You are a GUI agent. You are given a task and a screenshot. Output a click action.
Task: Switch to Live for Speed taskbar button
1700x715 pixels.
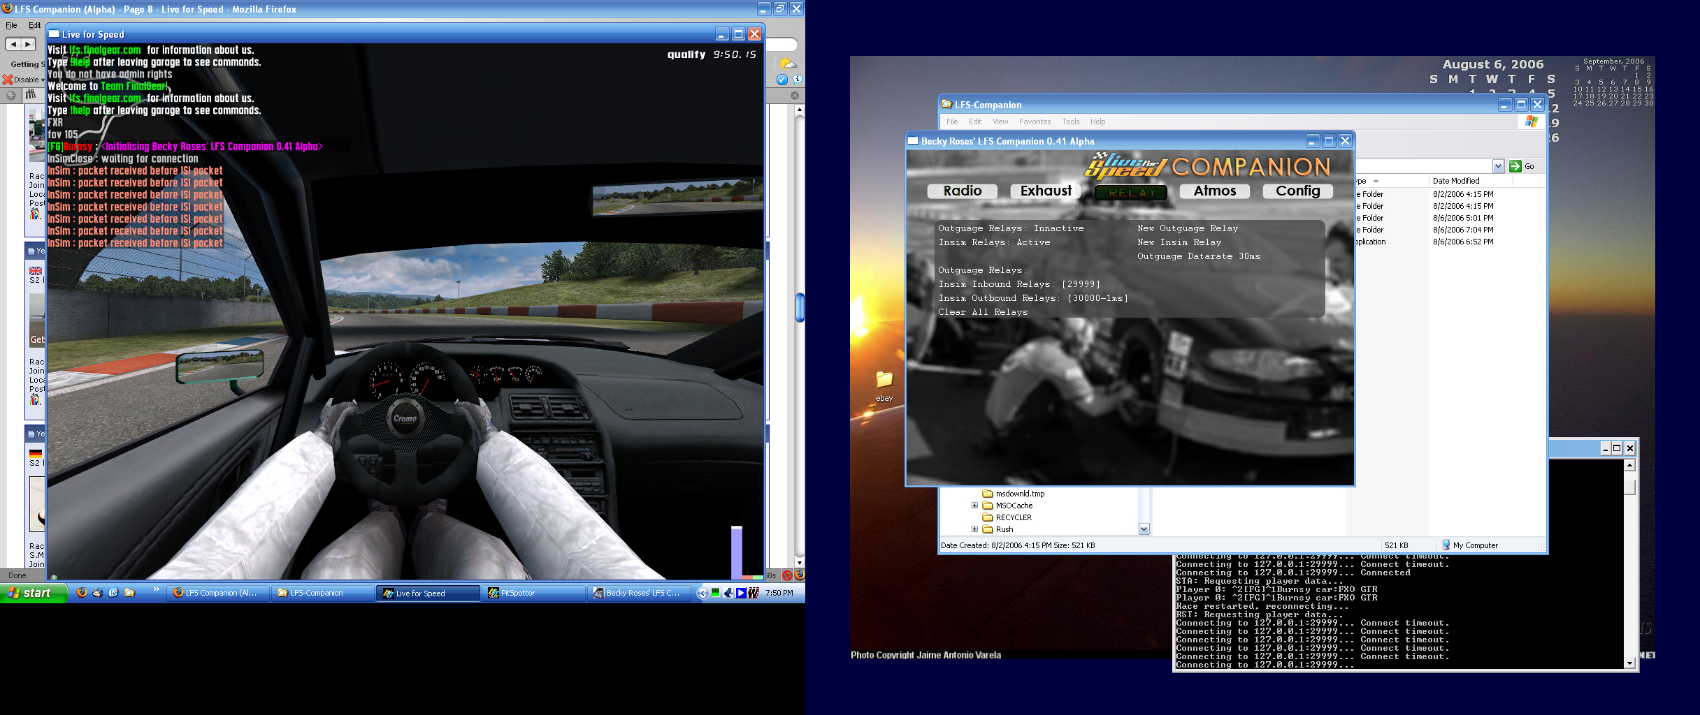point(428,593)
